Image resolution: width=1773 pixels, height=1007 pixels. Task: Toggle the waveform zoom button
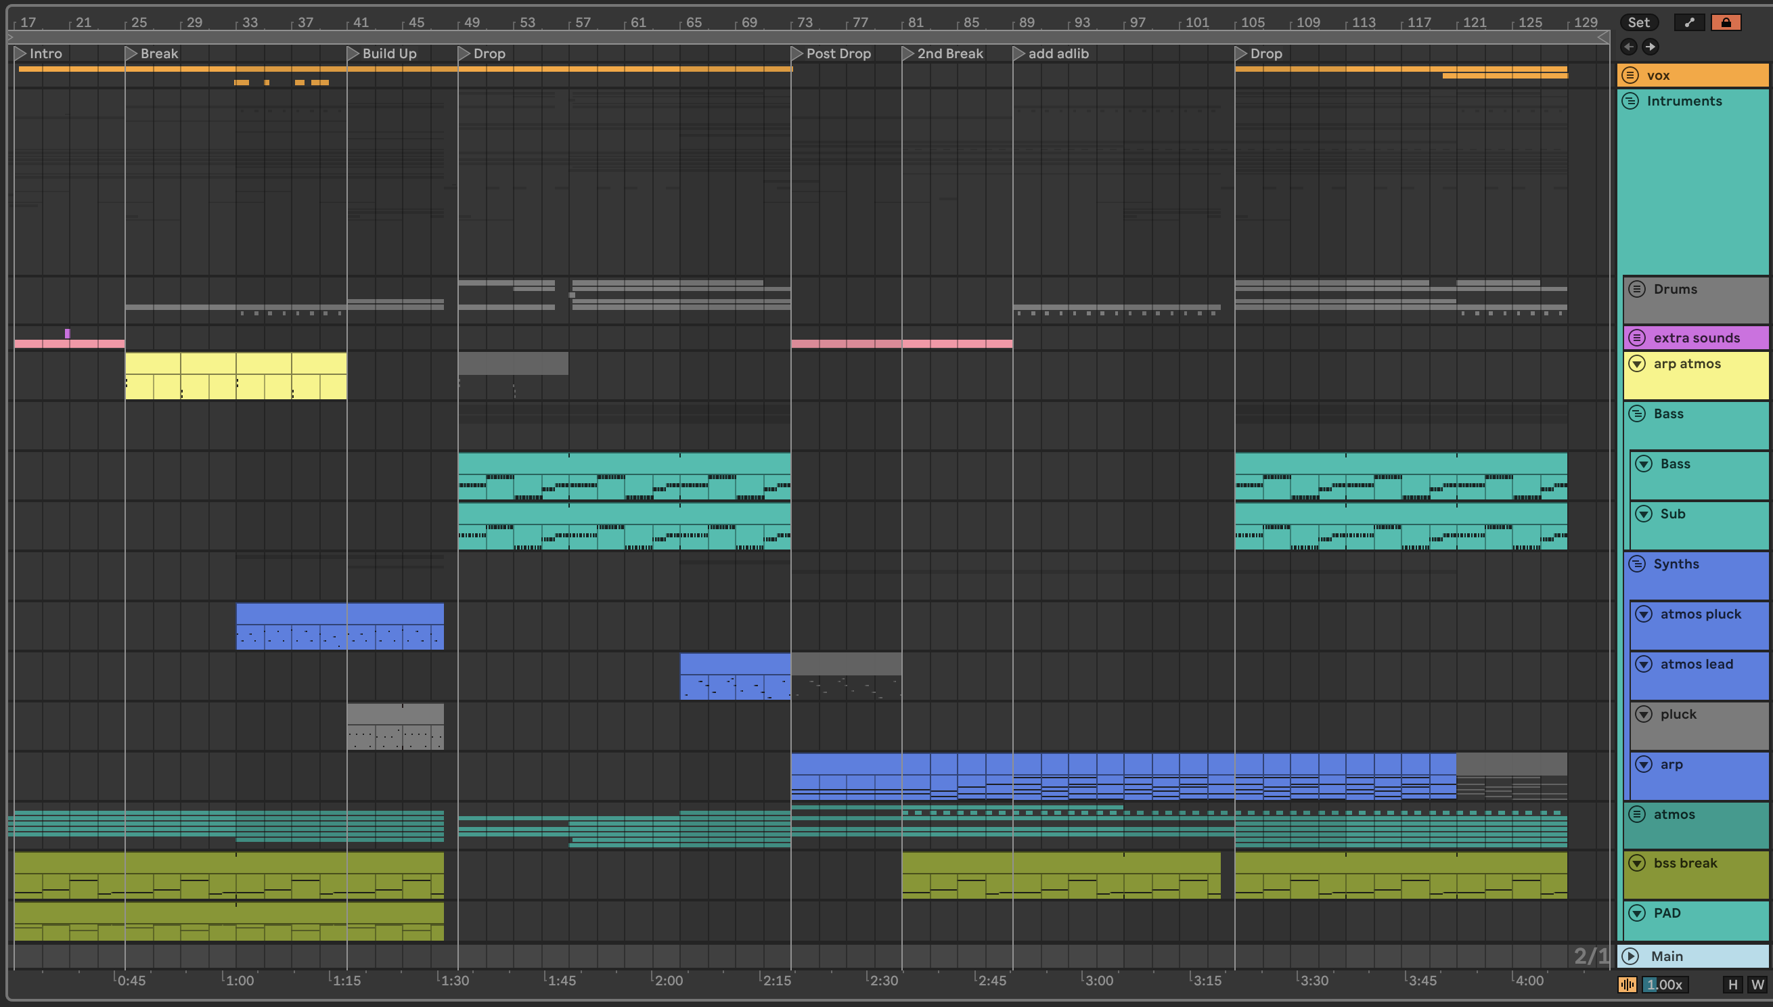click(x=1627, y=984)
